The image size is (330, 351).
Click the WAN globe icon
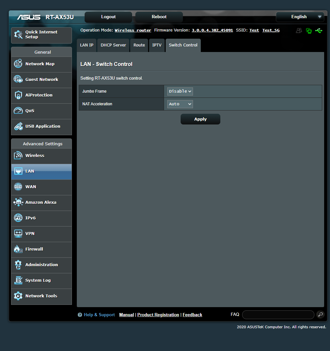coord(18,187)
